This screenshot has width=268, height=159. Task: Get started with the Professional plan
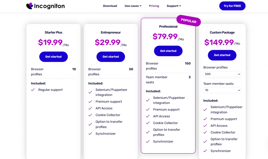[x=168, y=51]
